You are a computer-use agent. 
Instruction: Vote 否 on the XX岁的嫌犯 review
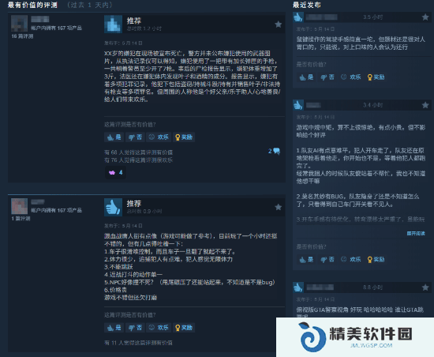point(135,137)
